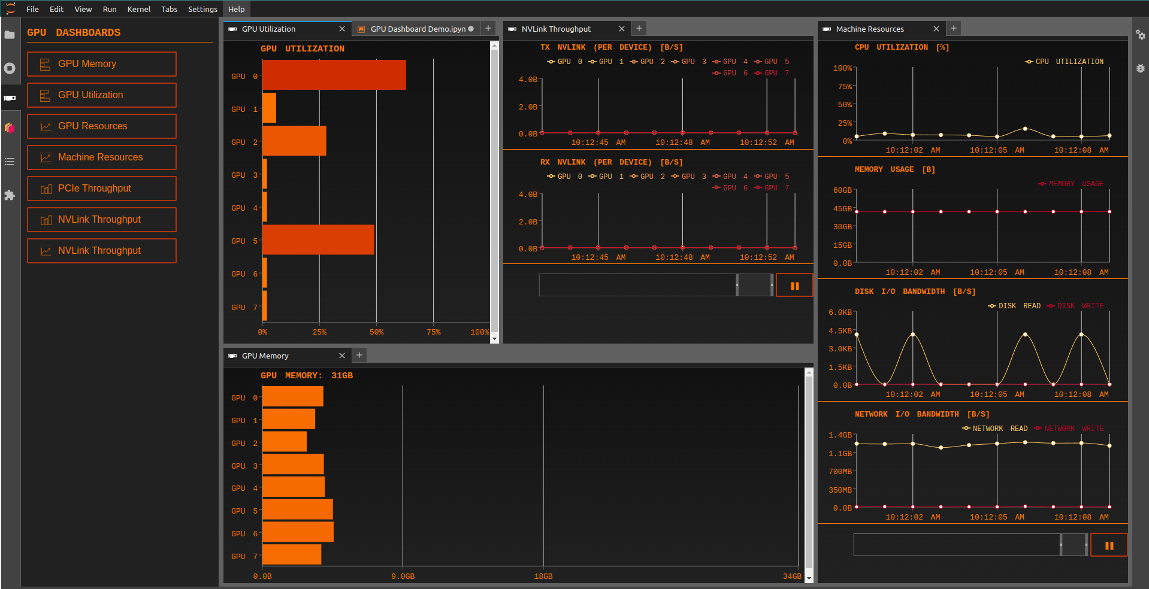Toggle GPU 3 series in TX NVLink legend
The height and width of the screenshot is (589, 1149).
692,61
